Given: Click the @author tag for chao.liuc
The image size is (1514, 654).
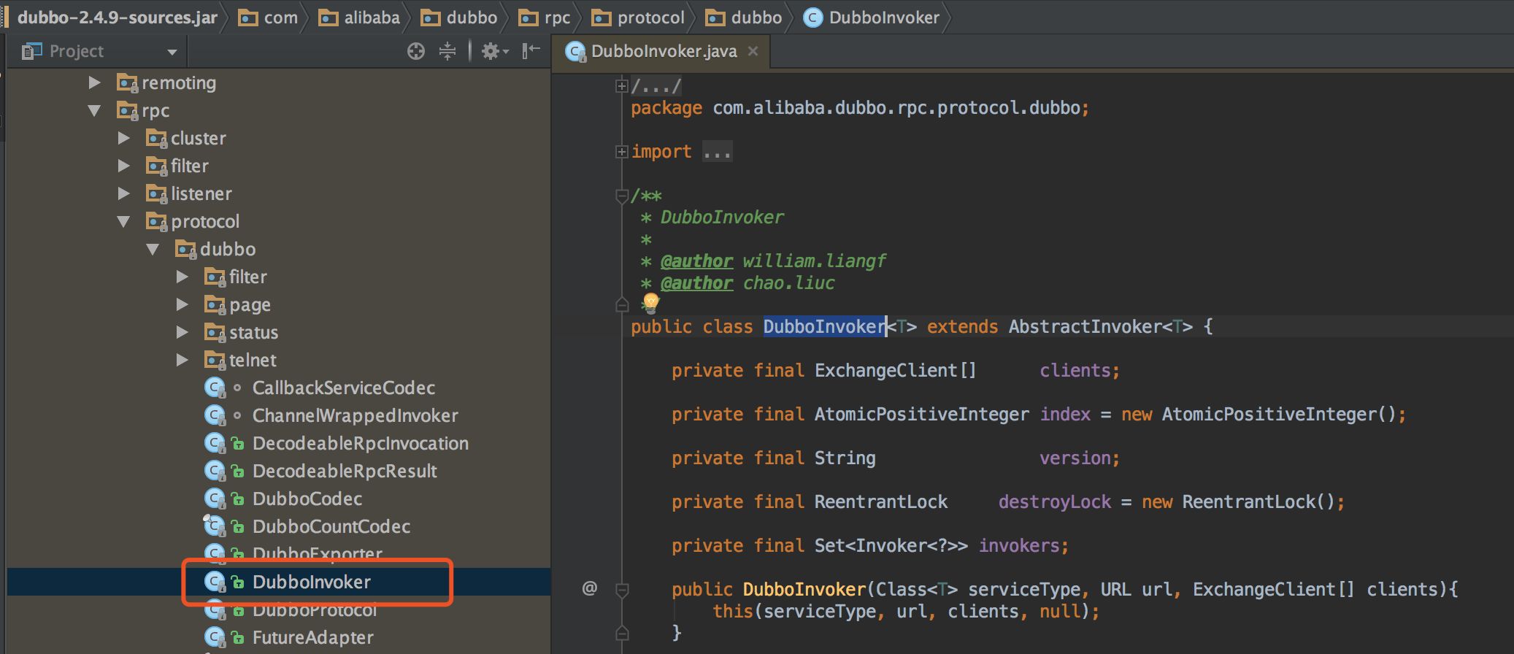Looking at the screenshot, I should (x=696, y=283).
